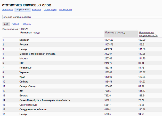Switch to 'на карте' view
This screenshot has height=116, width=162.
(36, 10)
